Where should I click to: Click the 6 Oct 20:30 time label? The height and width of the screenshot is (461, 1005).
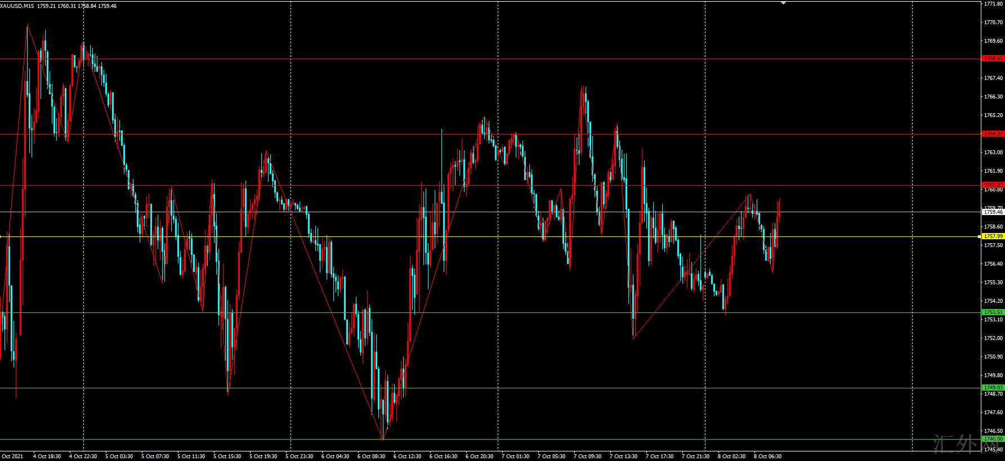click(x=480, y=456)
